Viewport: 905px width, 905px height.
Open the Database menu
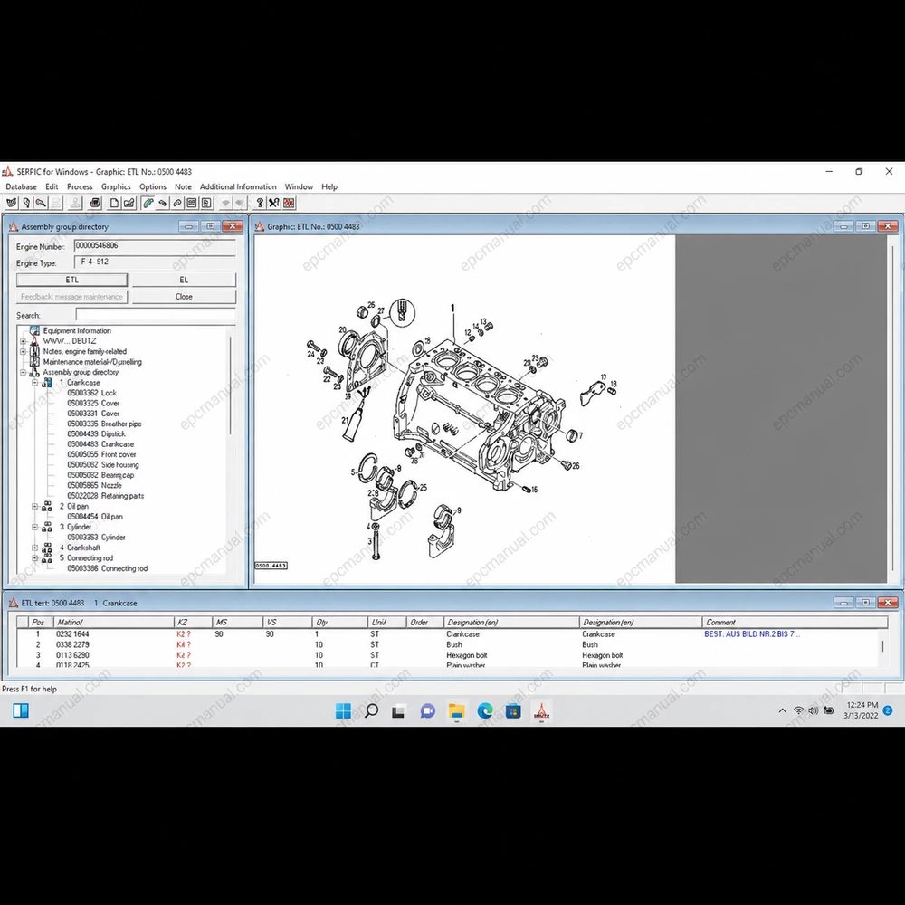[22, 186]
